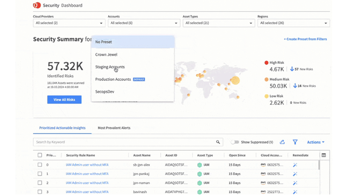
Task: Click the search magnifier icon
Action: 218,142
